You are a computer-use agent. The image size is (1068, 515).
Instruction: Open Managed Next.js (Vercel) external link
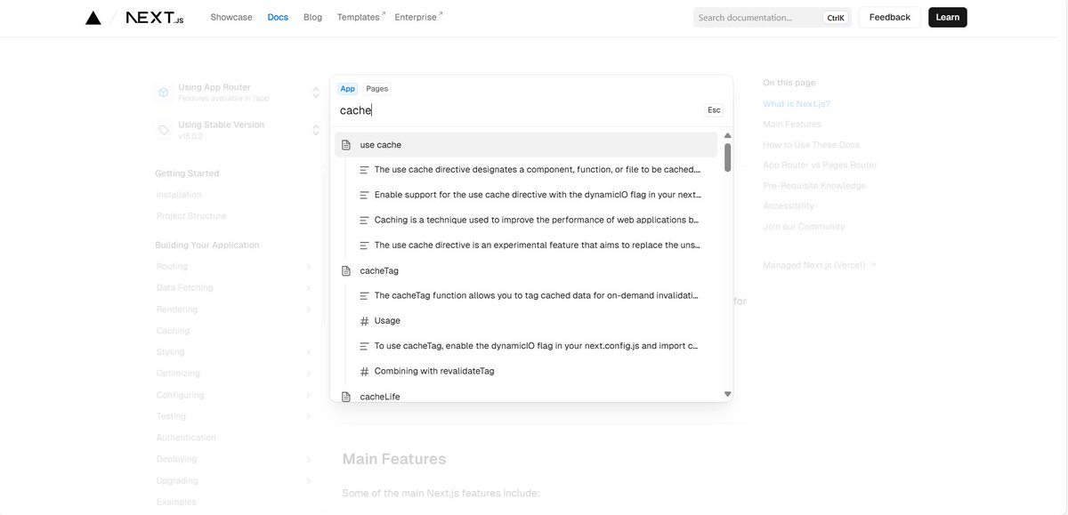(819, 265)
